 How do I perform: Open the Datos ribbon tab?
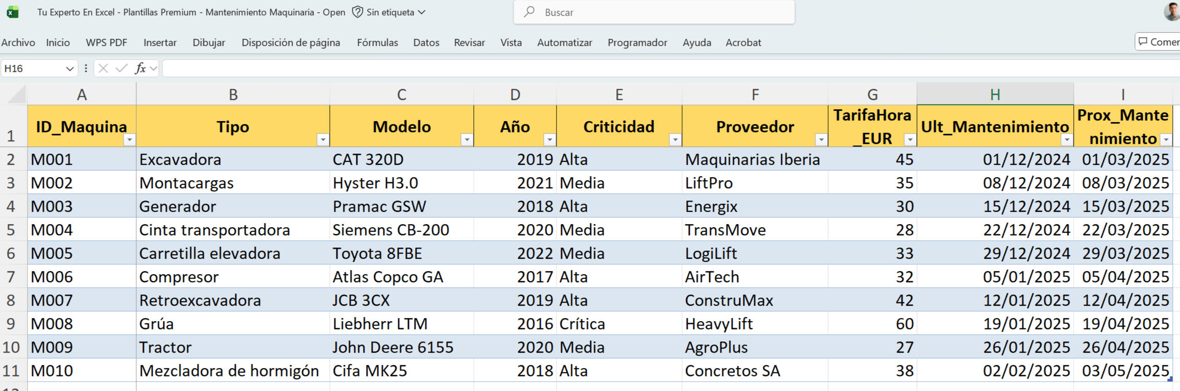426,43
